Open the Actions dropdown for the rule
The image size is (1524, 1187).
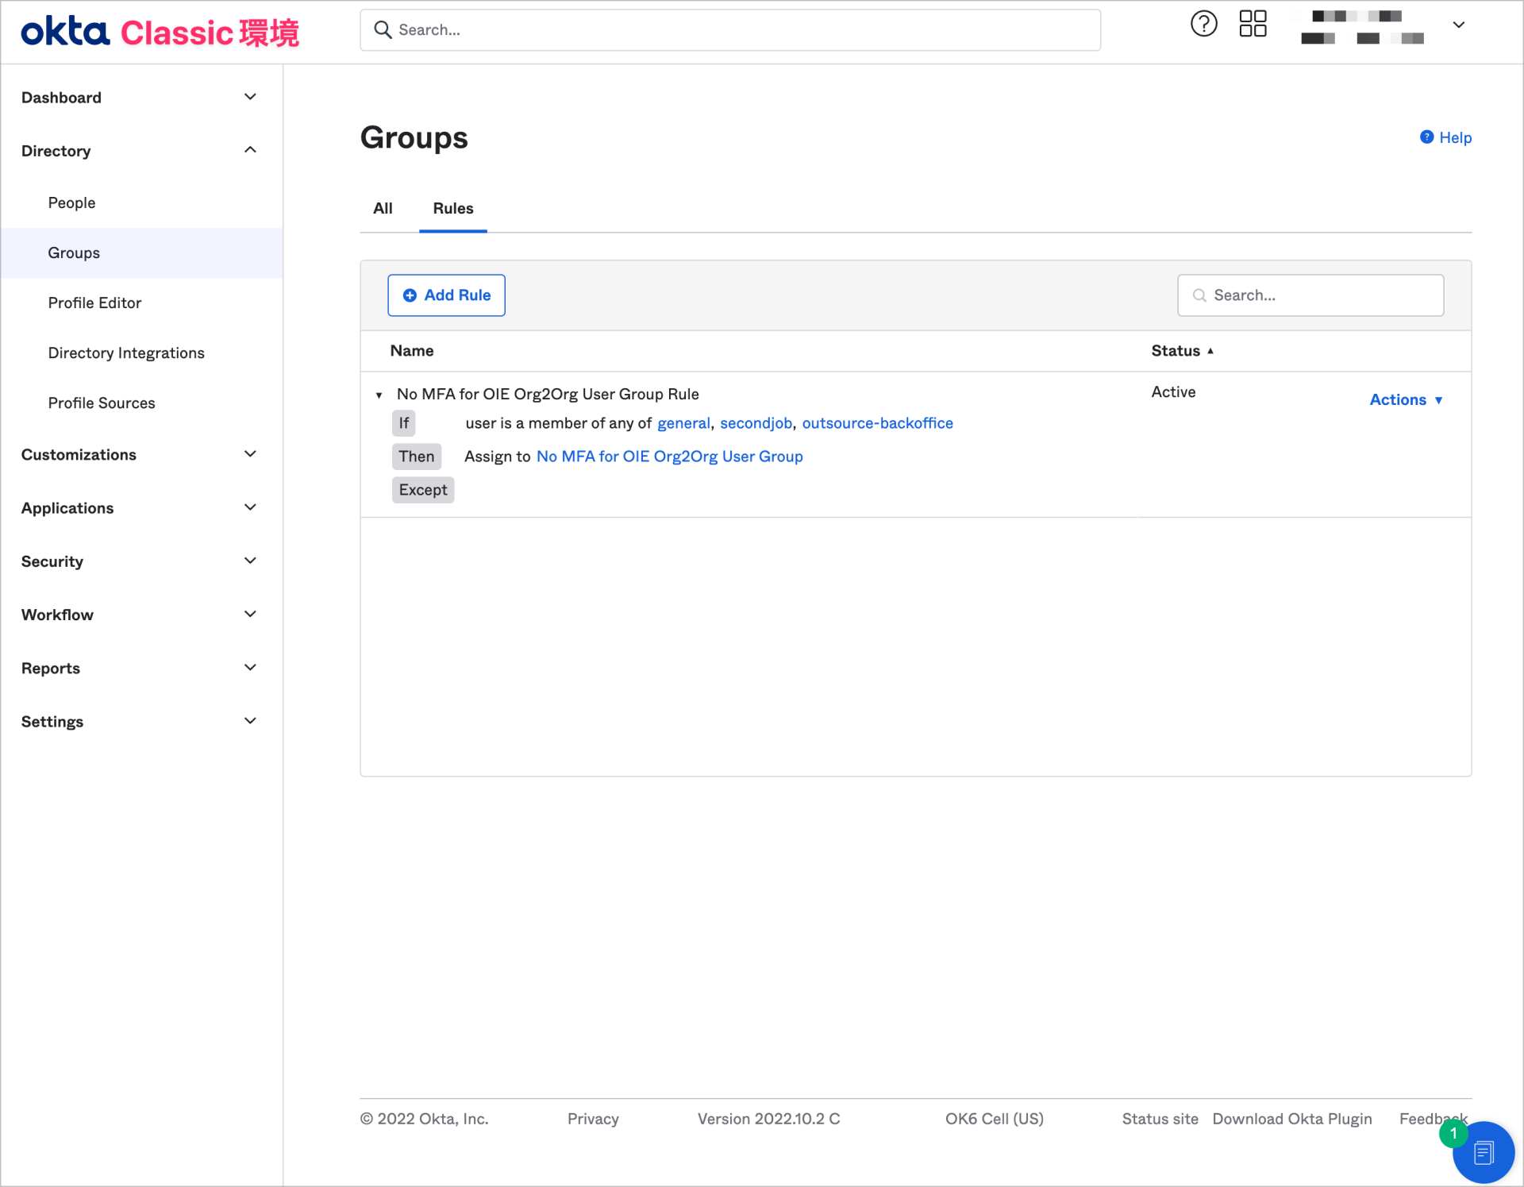coord(1405,399)
